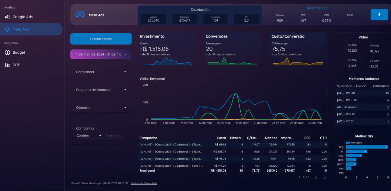
Task: Switch to the DRE page
Action: [x=16, y=65]
